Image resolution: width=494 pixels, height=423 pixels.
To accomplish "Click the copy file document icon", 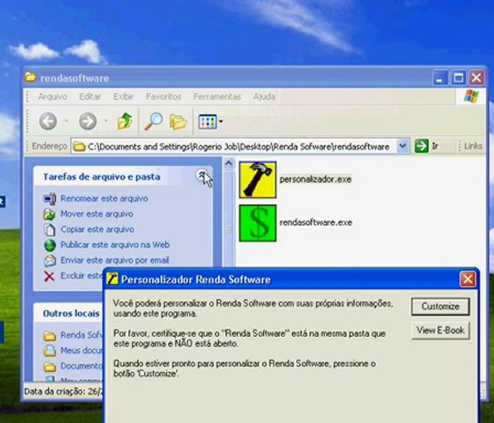I will (49, 230).
